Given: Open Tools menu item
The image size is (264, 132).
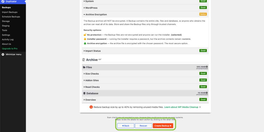Looking at the screenshot, I should (5, 30).
